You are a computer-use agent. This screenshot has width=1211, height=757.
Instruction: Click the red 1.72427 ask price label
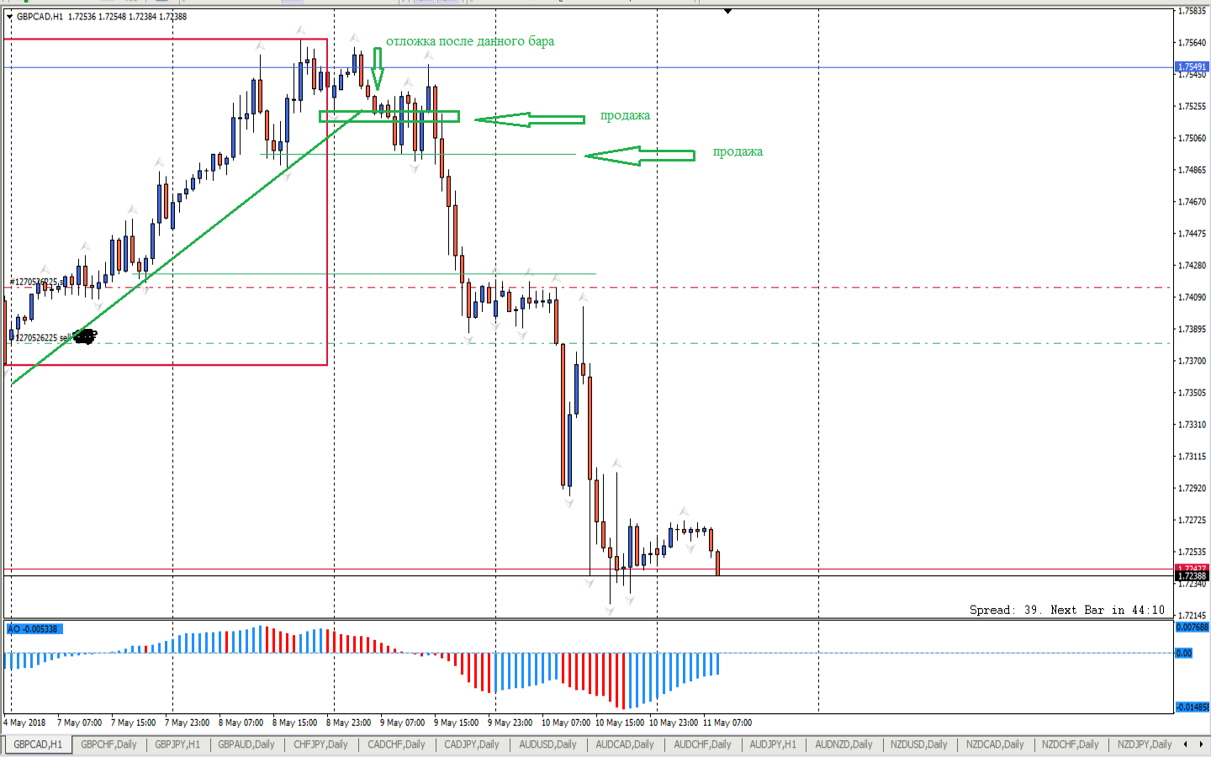(x=1192, y=569)
